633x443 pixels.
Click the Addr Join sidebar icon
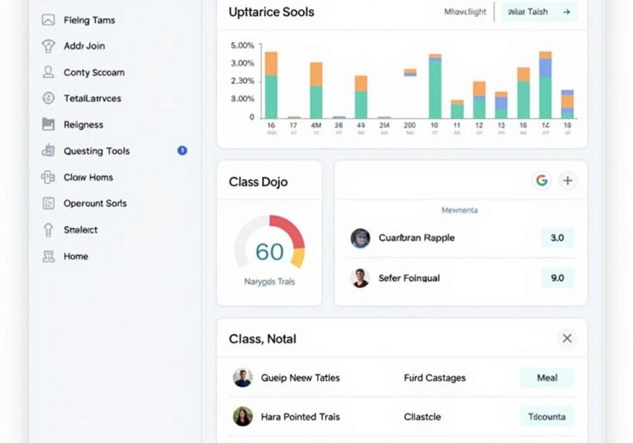coord(47,46)
